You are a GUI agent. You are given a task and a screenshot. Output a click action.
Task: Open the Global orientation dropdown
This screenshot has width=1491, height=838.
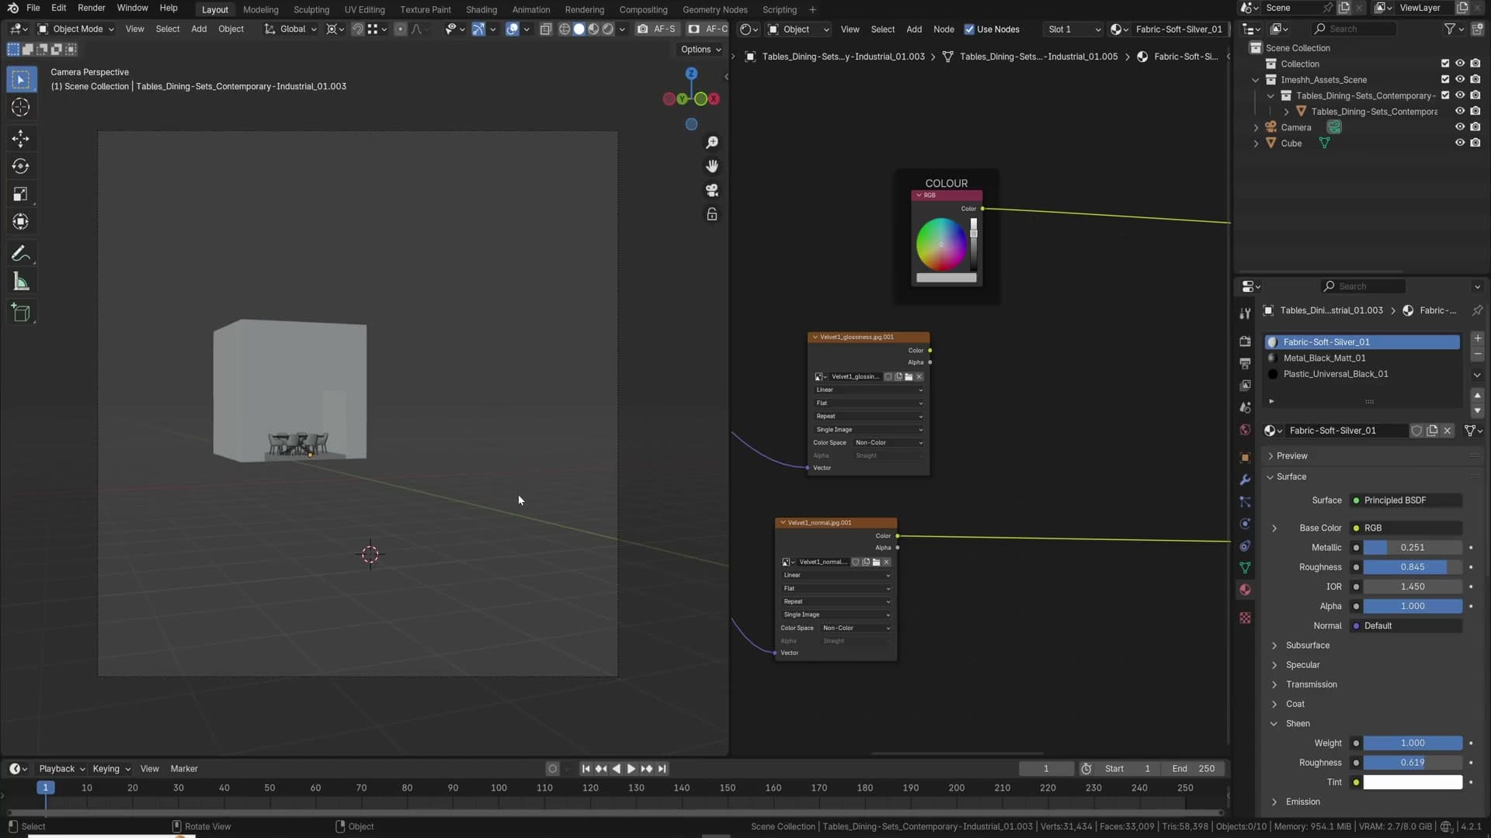coord(290,29)
